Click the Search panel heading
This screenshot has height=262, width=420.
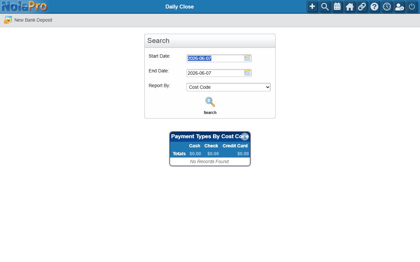click(x=158, y=41)
